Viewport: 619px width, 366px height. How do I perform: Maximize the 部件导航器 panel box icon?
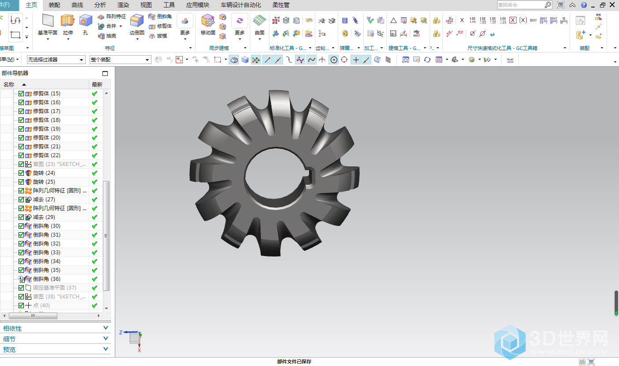(105, 73)
